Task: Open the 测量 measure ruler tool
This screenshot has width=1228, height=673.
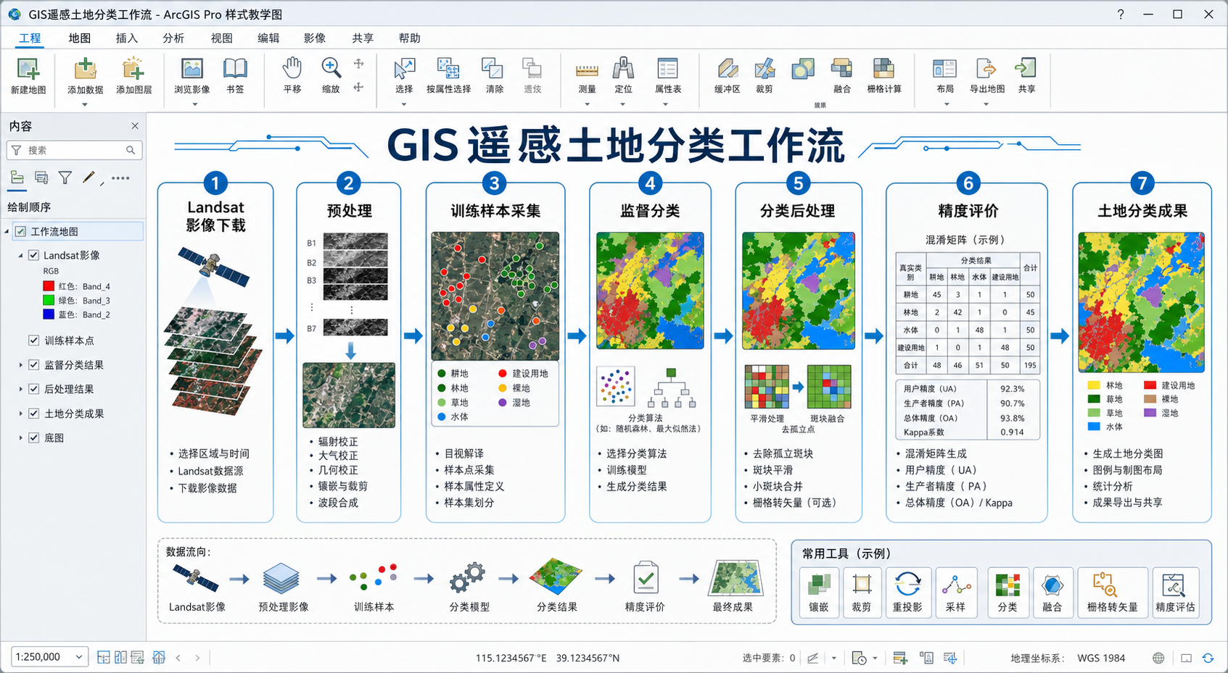Action: (587, 70)
